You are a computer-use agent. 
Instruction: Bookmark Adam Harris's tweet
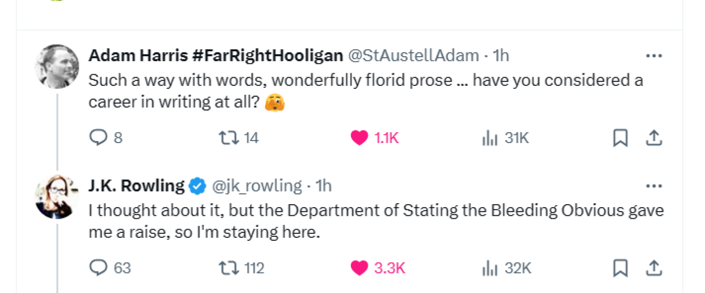coord(620,138)
